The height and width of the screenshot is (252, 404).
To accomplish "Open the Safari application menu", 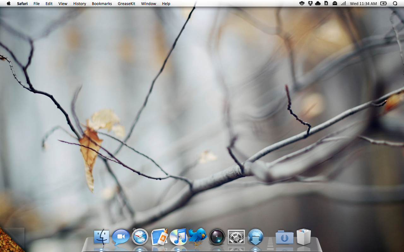I will click(x=22, y=3).
